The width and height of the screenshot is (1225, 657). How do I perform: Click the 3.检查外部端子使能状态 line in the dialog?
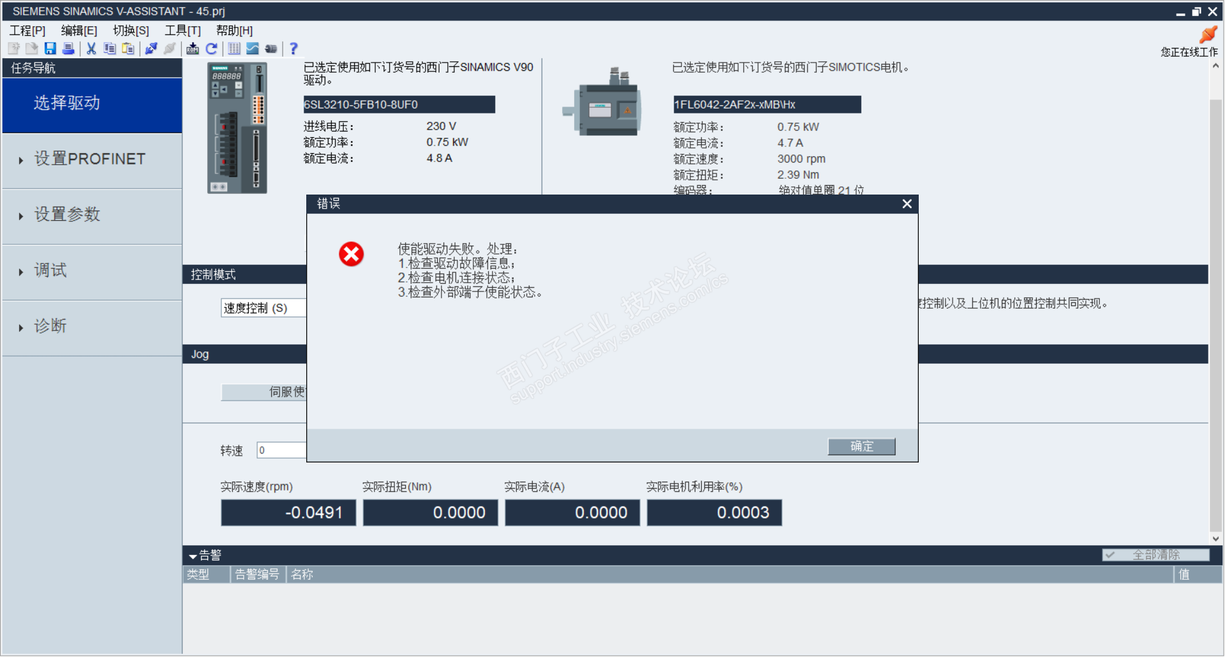[x=470, y=293]
